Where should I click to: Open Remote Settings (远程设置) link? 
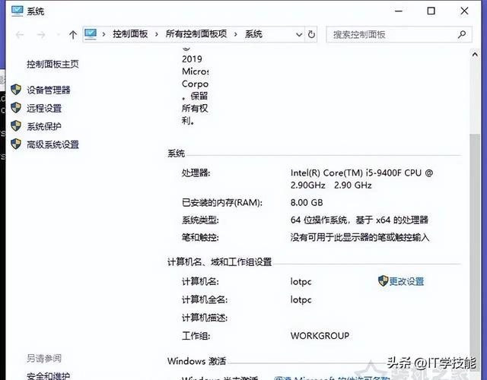[x=44, y=108]
